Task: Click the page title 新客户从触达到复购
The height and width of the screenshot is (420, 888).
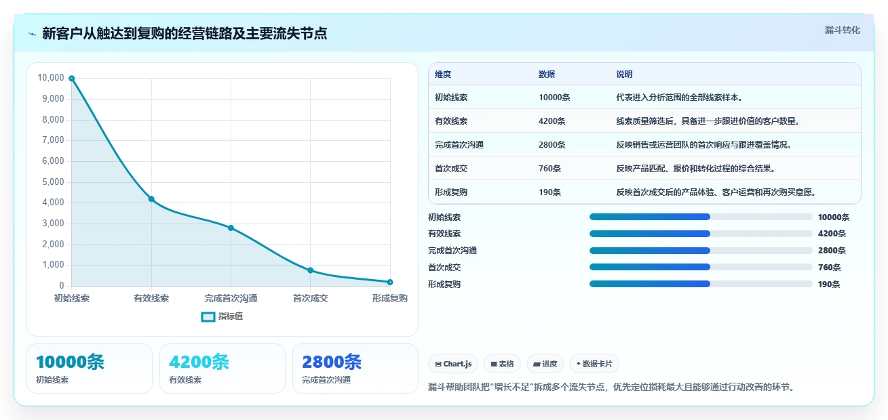Action: [185, 34]
